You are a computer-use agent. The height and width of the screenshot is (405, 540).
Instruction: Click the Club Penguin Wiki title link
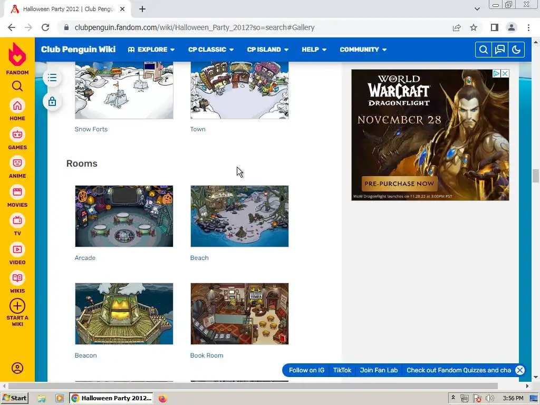78,50
